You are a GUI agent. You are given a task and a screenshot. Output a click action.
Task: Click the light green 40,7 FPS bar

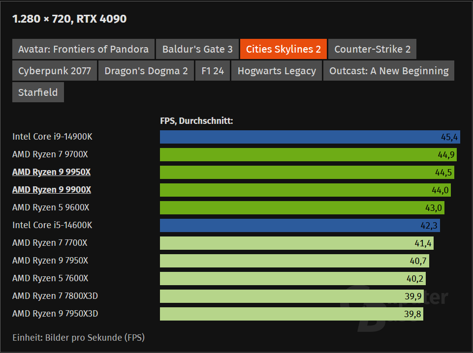tap(294, 261)
